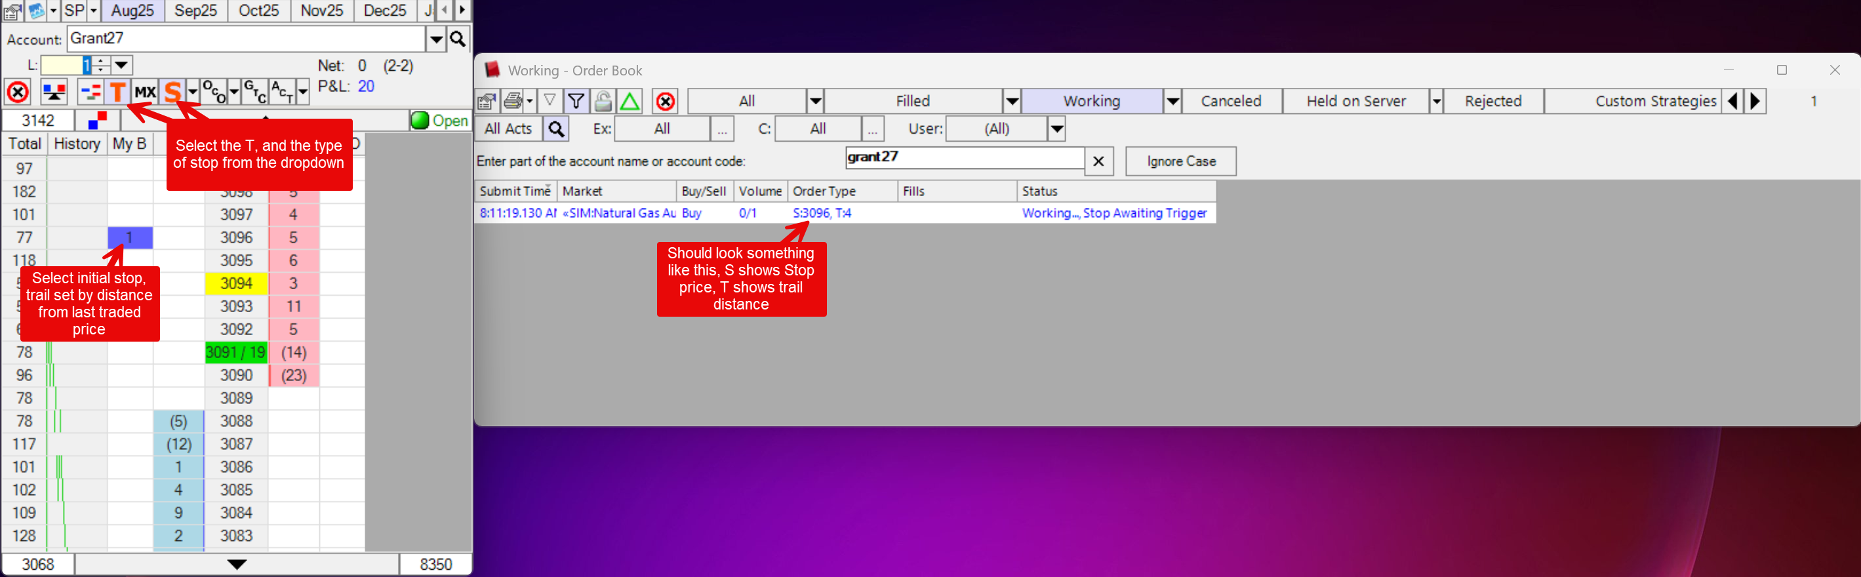
Task: Switch to the Sep25 contract tab
Action: (x=195, y=11)
